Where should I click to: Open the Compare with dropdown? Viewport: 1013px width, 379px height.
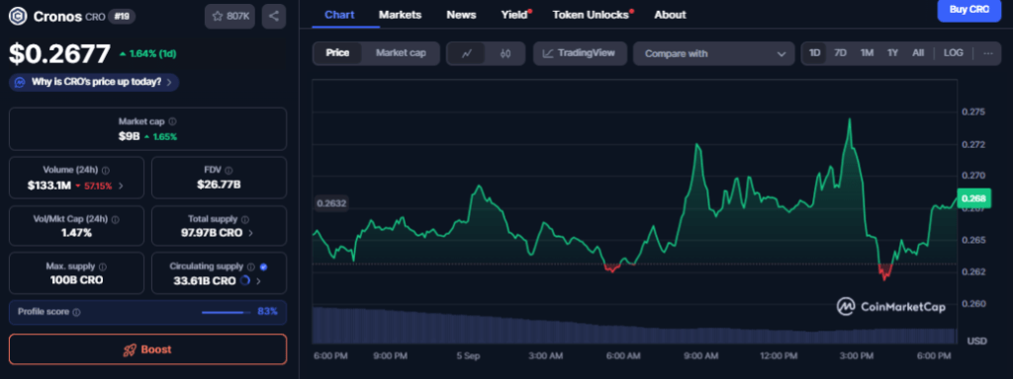pos(714,53)
